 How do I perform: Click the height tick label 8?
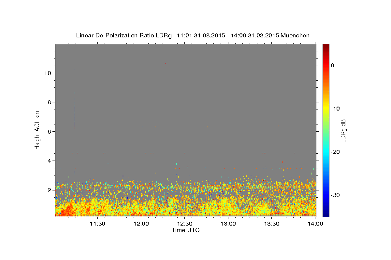(x=50, y=102)
